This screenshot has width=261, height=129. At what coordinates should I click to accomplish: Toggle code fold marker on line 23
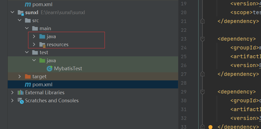(x=202, y=39)
